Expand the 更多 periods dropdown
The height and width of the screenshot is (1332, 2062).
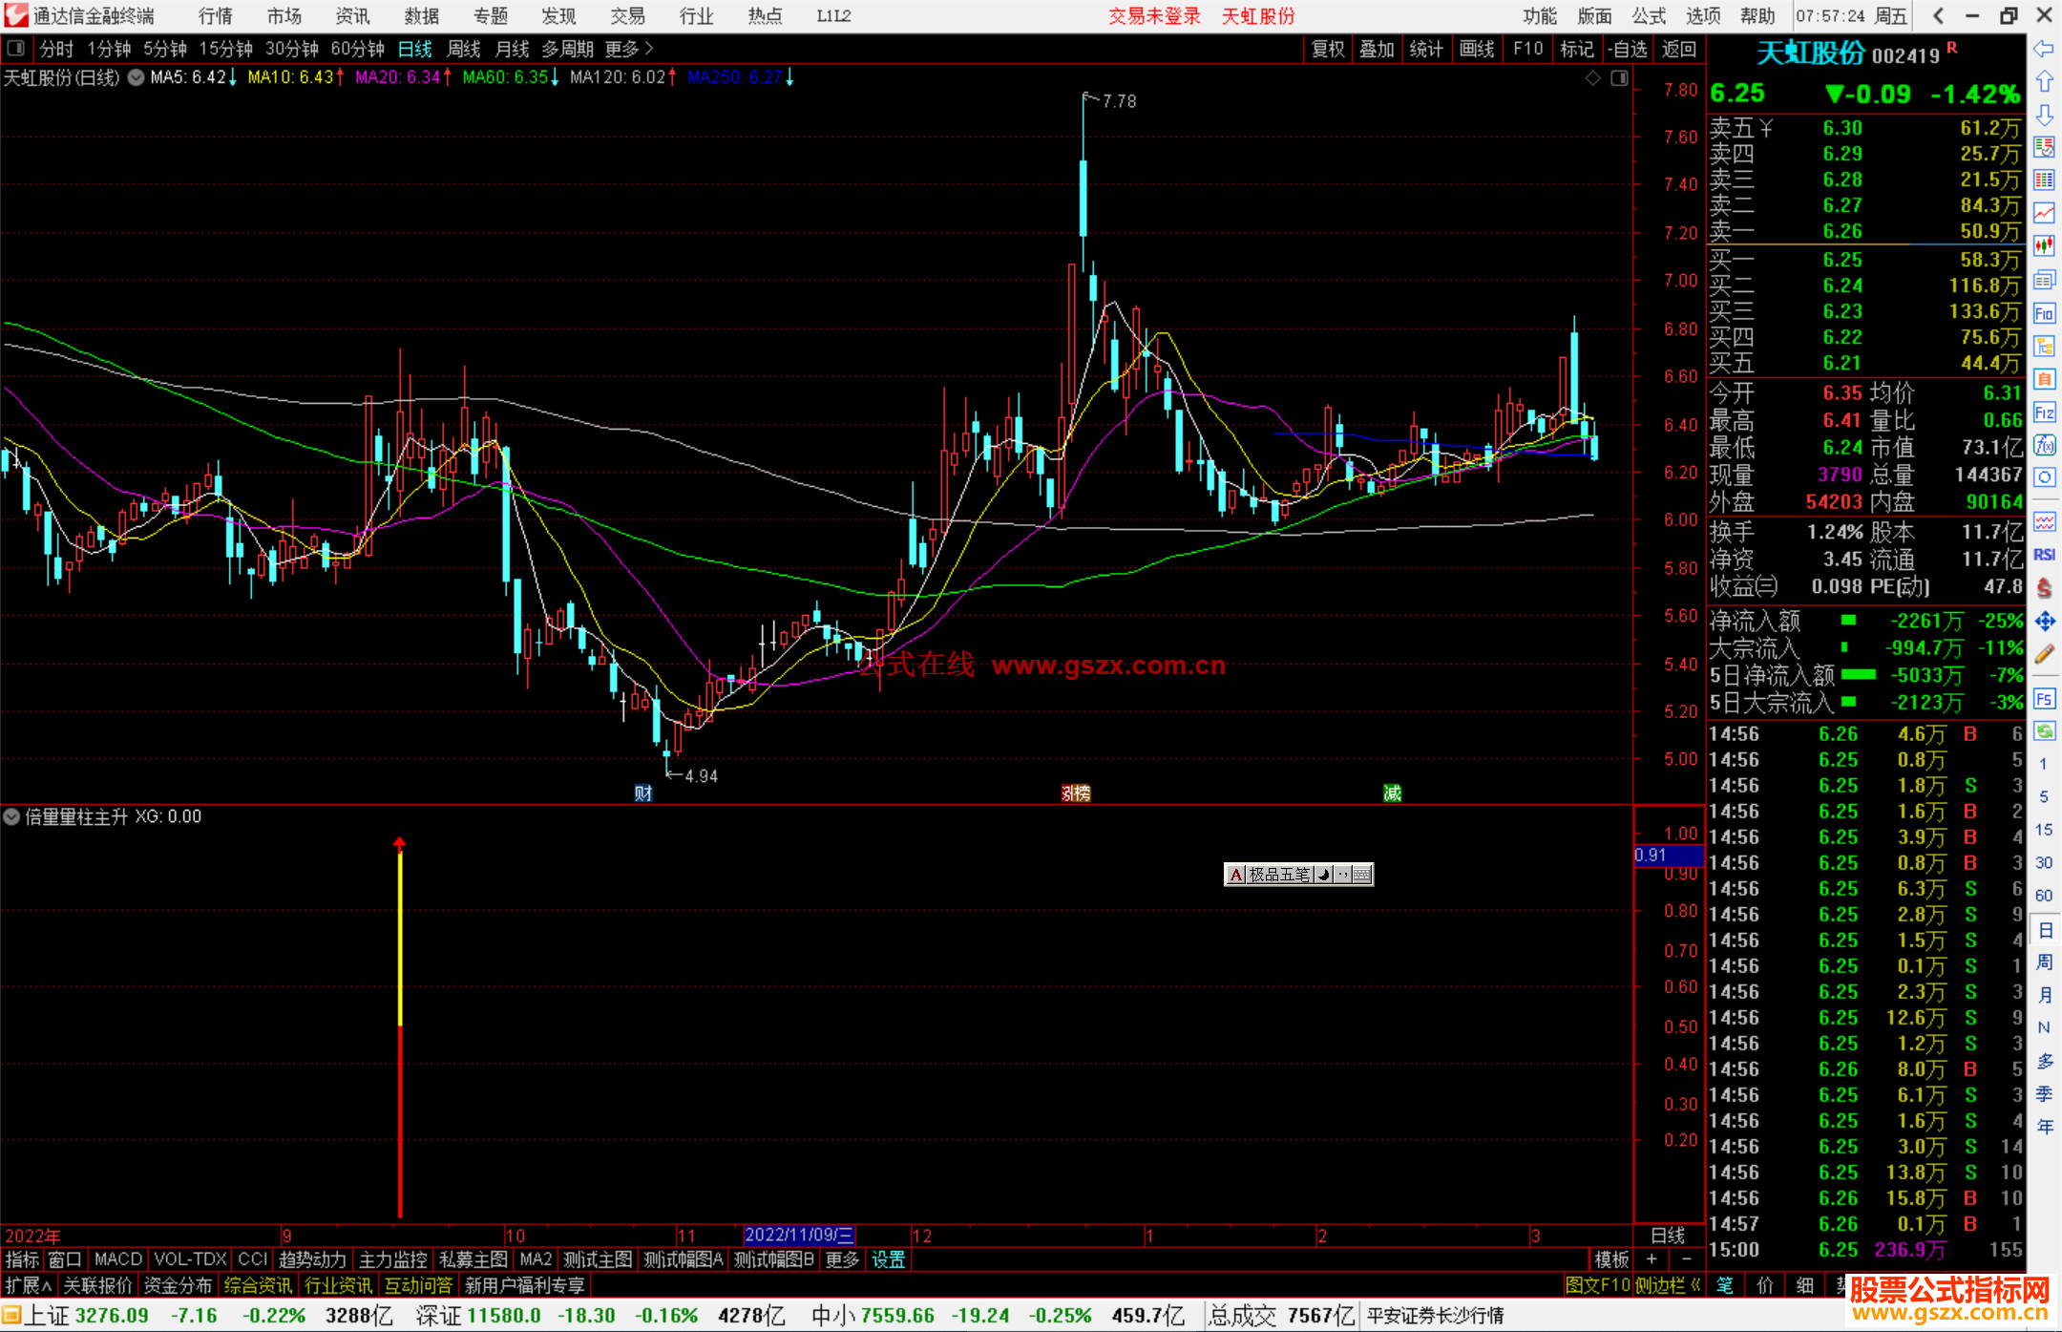coord(629,48)
